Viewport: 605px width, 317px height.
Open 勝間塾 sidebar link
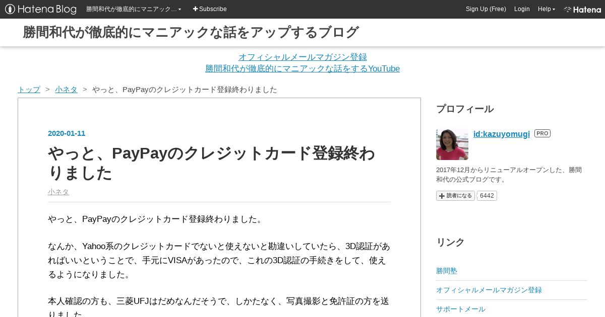click(447, 271)
